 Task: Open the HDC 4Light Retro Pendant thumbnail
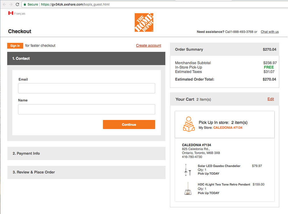click(x=188, y=189)
